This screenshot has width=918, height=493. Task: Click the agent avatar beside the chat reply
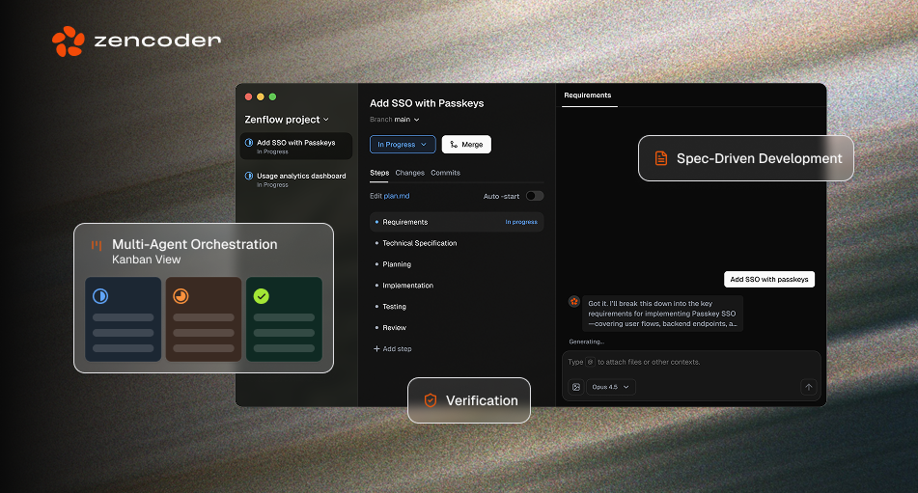(x=574, y=302)
